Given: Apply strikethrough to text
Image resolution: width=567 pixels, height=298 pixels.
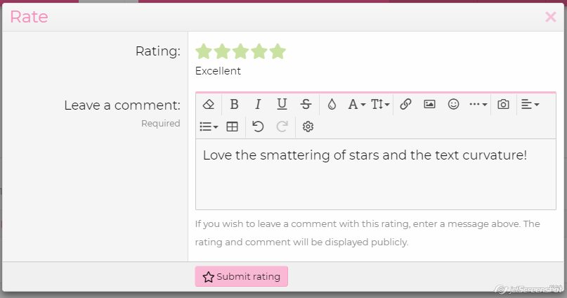Looking at the screenshot, I should coord(306,104).
